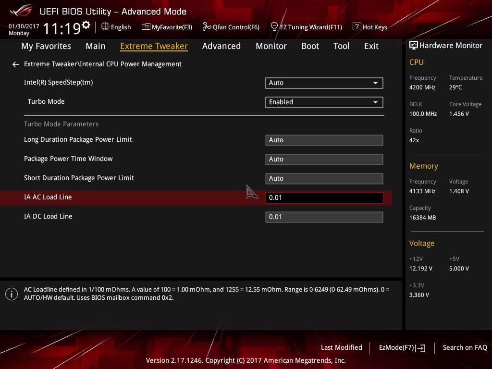This screenshot has height=369, width=492.
Task: Expand the Intel SpeedStep dropdown
Action: pos(324,83)
